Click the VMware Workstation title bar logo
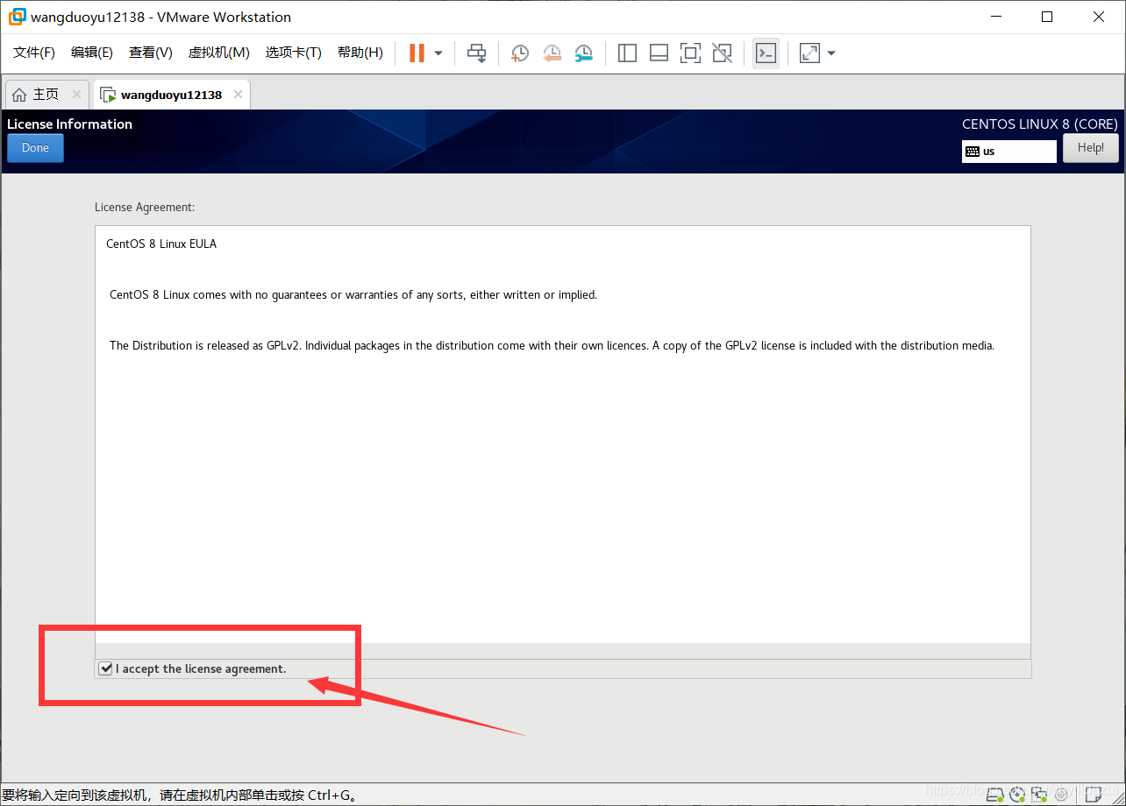This screenshot has width=1126, height=806. [x=17, y=17]
